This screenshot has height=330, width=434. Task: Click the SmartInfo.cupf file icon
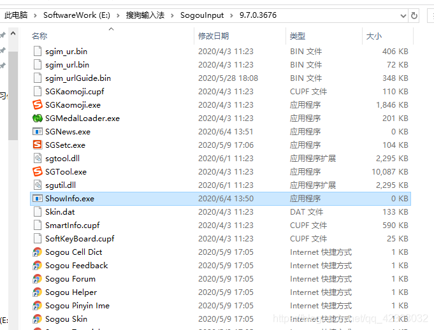[x=38, y=225]
